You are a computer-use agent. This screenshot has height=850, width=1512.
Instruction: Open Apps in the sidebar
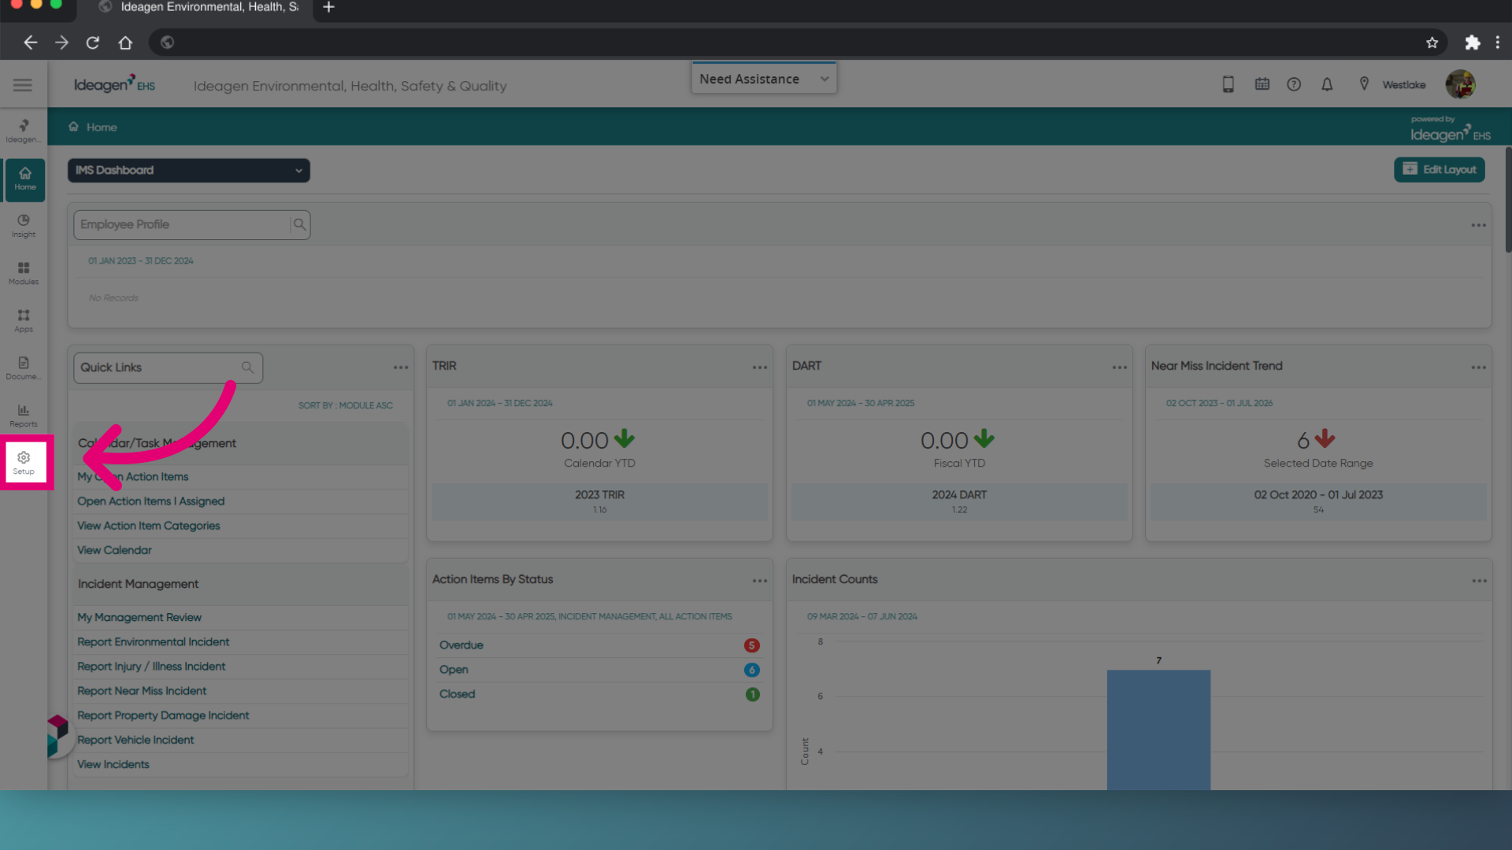[24, 320]
